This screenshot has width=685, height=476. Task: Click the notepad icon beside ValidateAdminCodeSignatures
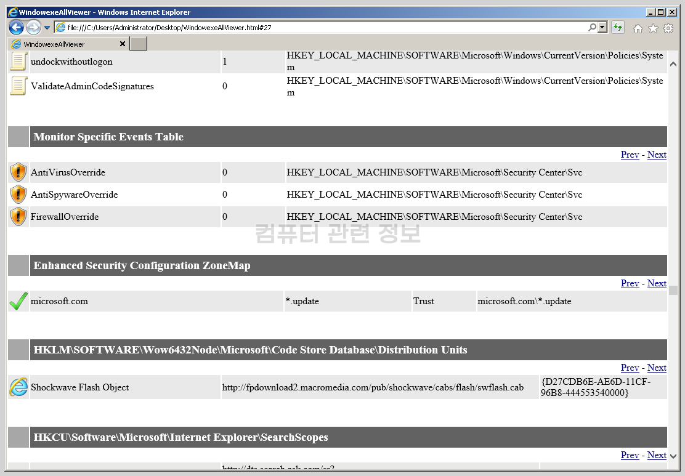(x=18, y=86)
